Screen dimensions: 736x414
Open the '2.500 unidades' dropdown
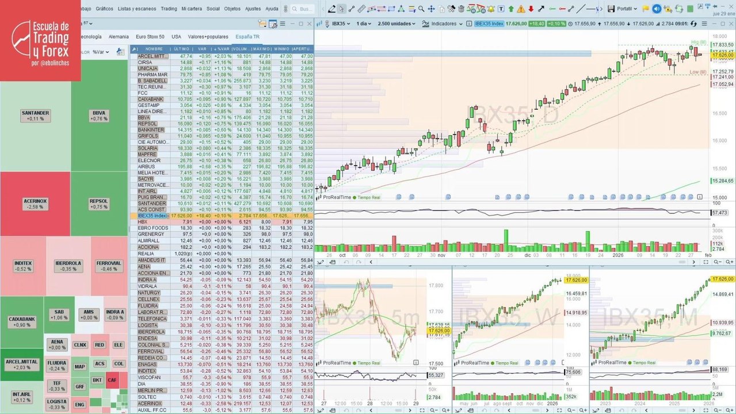tap(396, 24)
